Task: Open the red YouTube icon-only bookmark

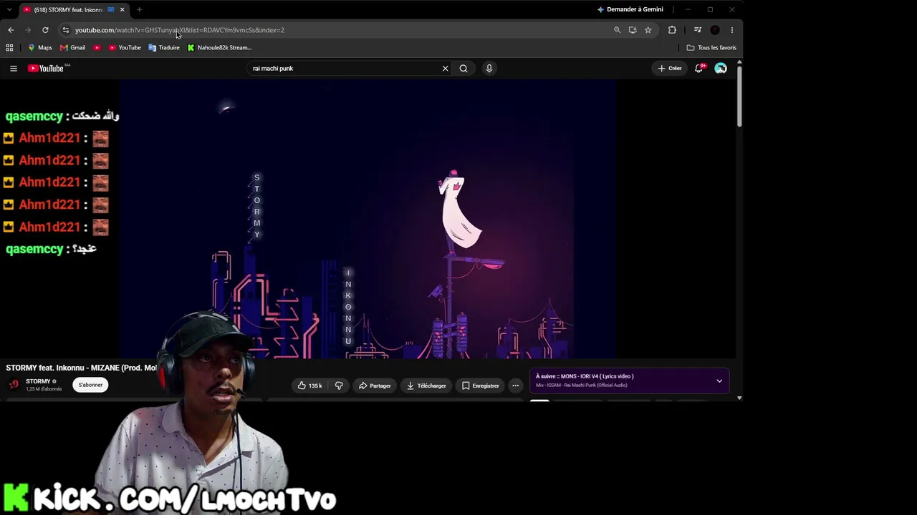Action: (x=97, y=48)
